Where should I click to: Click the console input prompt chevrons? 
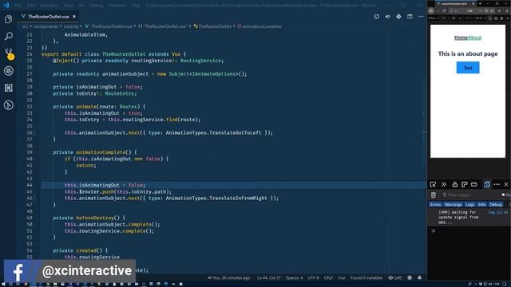pyautogui.click(x=434, y=231)
